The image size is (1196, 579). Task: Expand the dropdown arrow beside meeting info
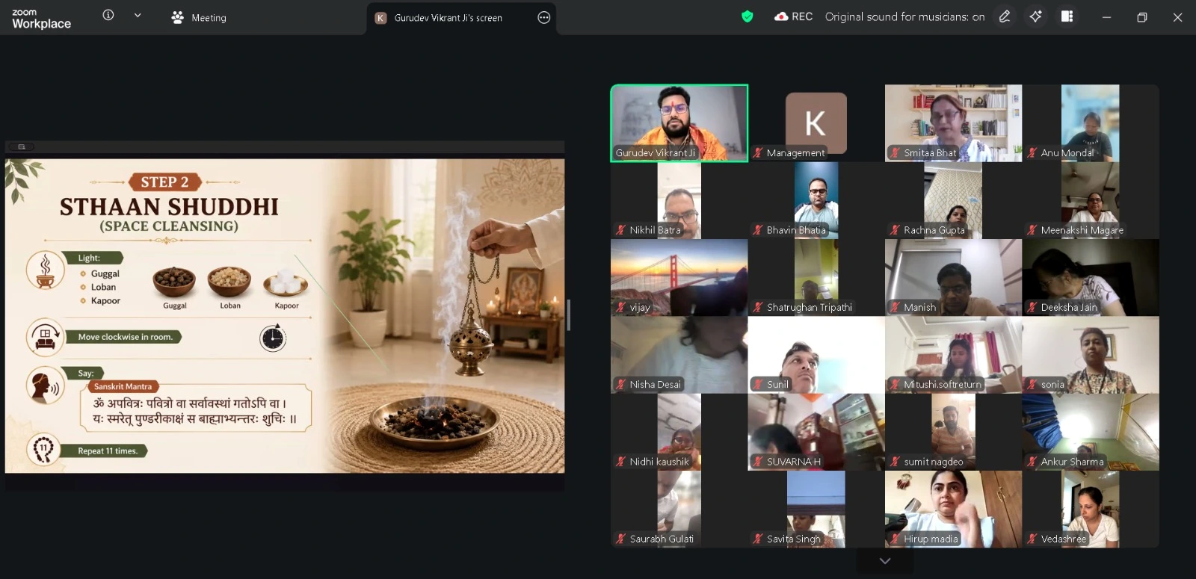pyautogui.click(x=138, y=15)
